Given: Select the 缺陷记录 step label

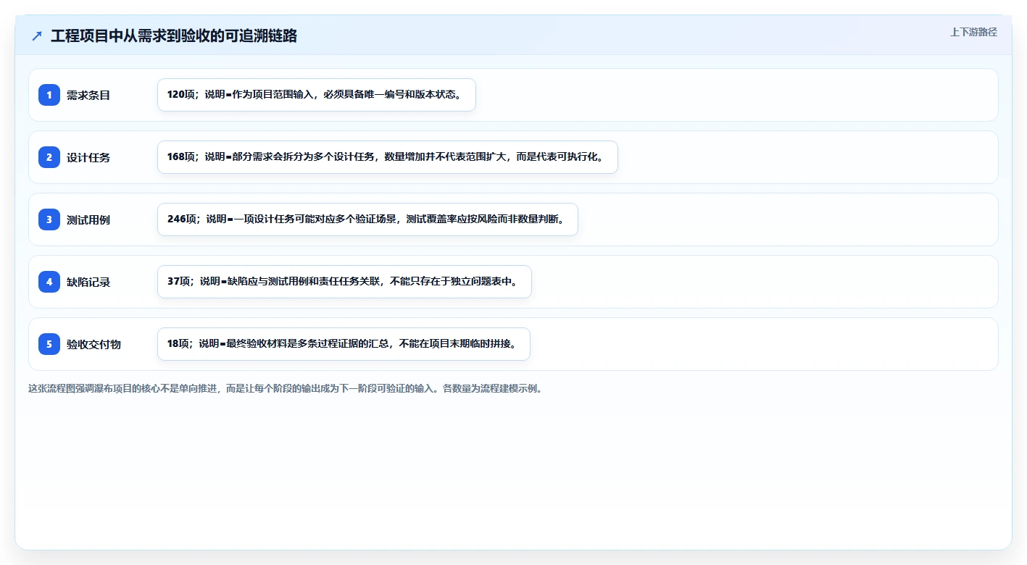Looking at the screenshot, I should [x=88, y=282].
